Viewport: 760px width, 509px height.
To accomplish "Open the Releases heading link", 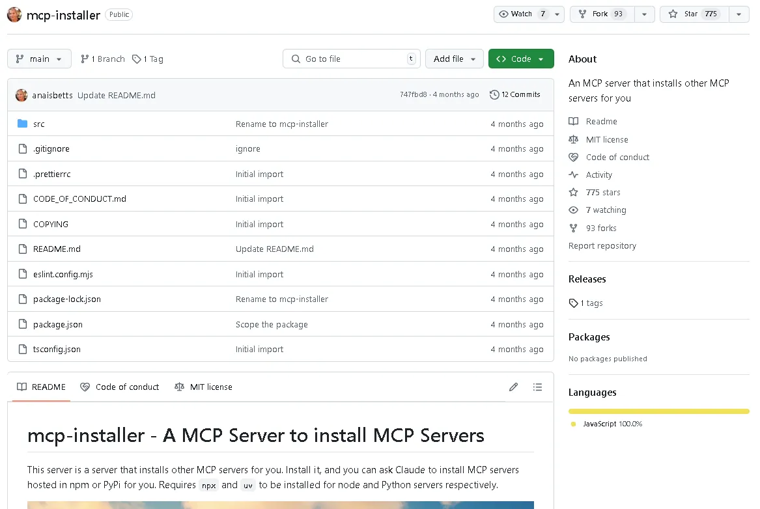I will [x=587, y=279].
